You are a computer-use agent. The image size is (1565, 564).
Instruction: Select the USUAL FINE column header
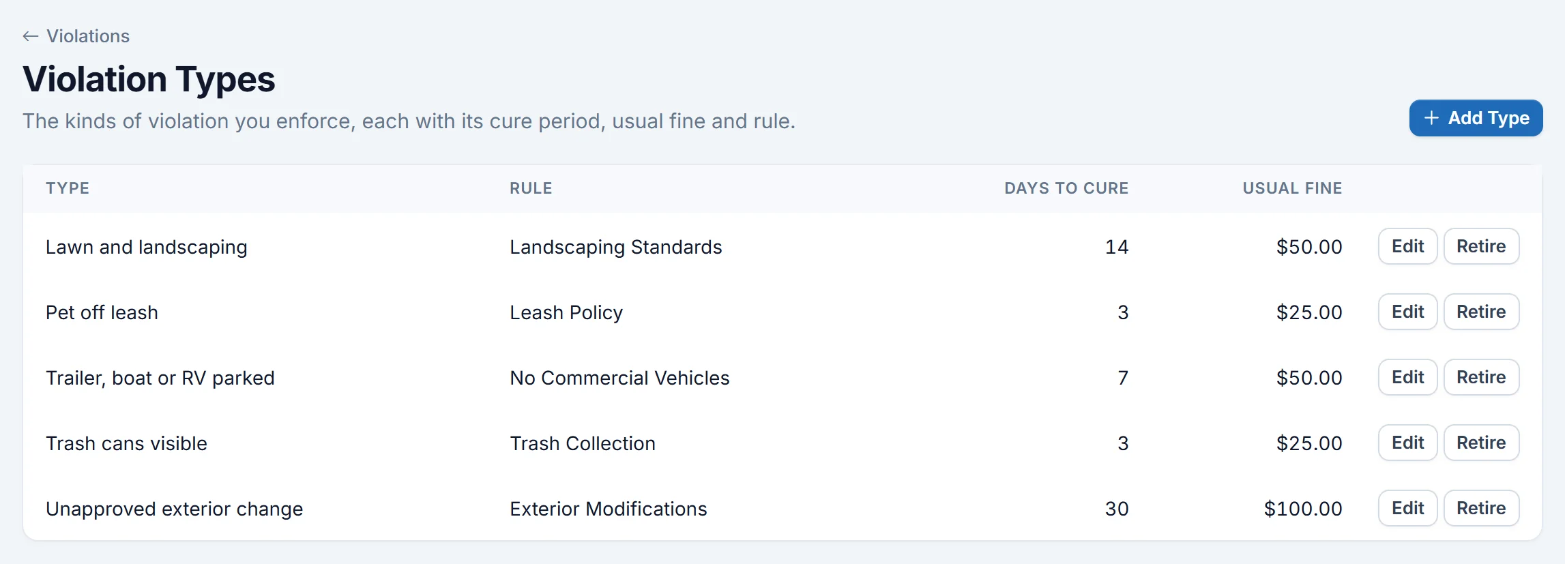[1292, 188]
